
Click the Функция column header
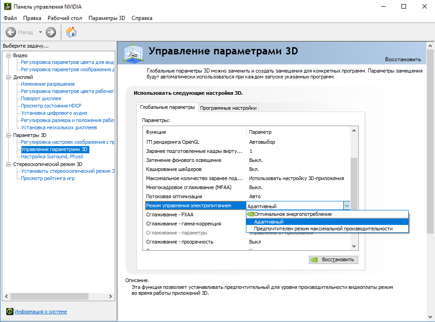tap(195, 132)
